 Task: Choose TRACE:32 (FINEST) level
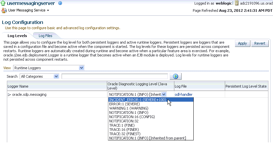click(x=151, y=134)
